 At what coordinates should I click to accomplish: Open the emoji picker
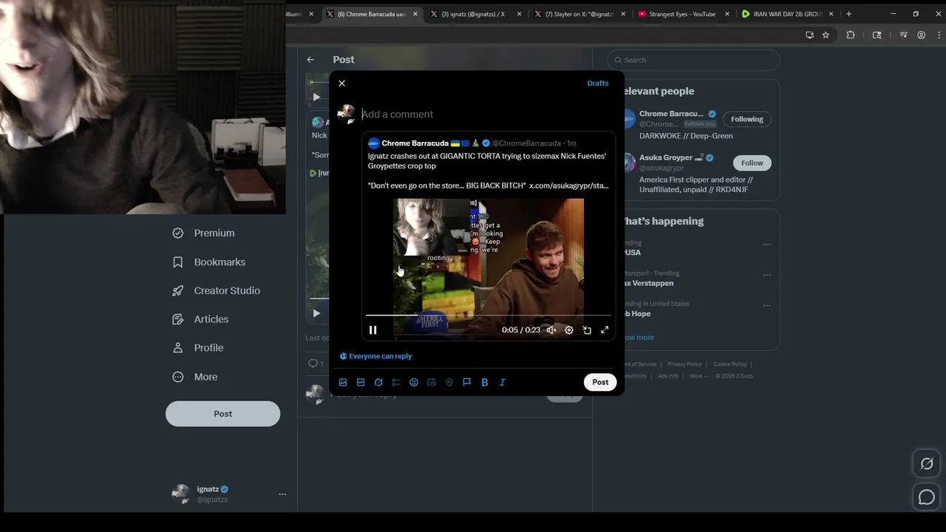pos(414,383)
